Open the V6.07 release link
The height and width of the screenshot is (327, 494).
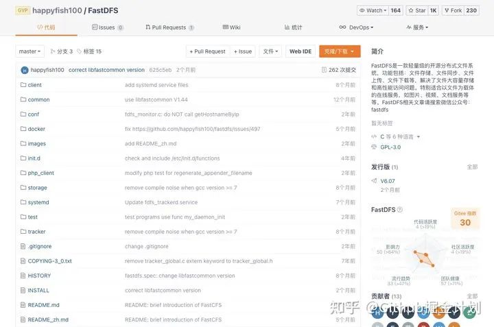388,181
